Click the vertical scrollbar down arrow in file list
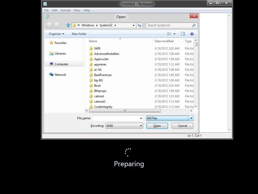Screen dimensions: 258x194 pos(196,107)
